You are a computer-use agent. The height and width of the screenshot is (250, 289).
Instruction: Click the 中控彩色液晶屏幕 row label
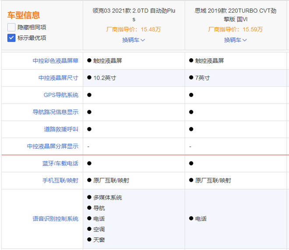[x=56, y=61]
